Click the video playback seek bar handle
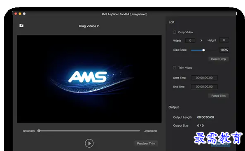This screenshot has height=151, width=245. (x=39, y=131)
